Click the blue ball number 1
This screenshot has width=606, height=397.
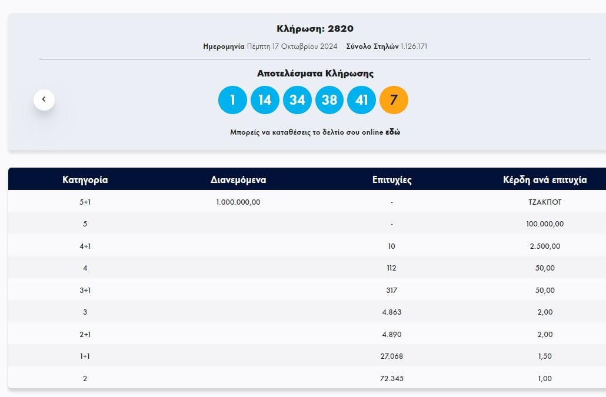pos(232,100)
